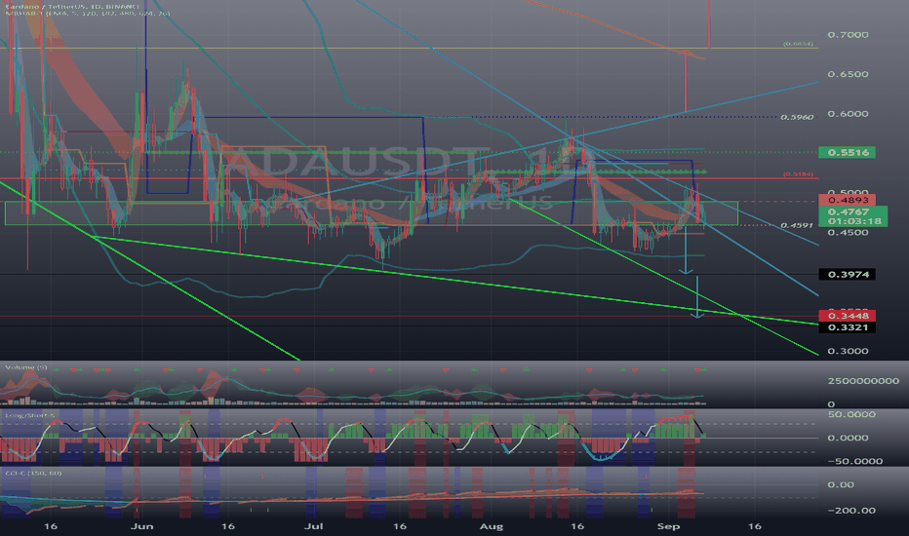909x536 pixels.
Task: Click the Jul date axis label
Action: click(314, 526)
